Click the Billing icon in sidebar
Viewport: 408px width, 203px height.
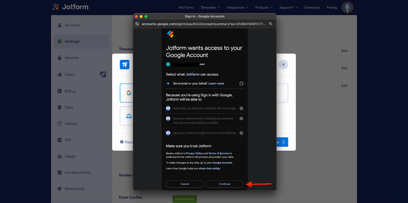pos(59,91)
